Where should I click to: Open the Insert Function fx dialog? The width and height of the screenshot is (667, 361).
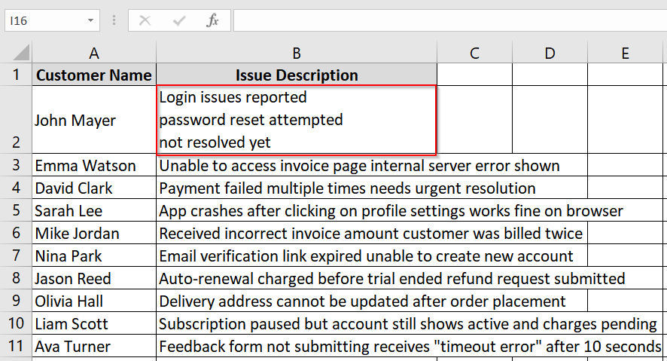212,20
